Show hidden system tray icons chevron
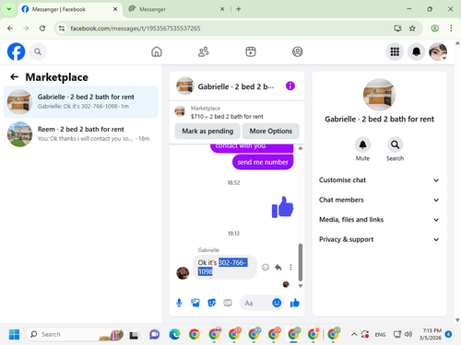This screenshot has width=461, height=345. [354, 334]
